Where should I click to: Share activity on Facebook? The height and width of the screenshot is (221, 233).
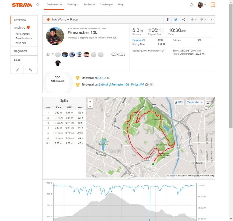coord(167,19)
